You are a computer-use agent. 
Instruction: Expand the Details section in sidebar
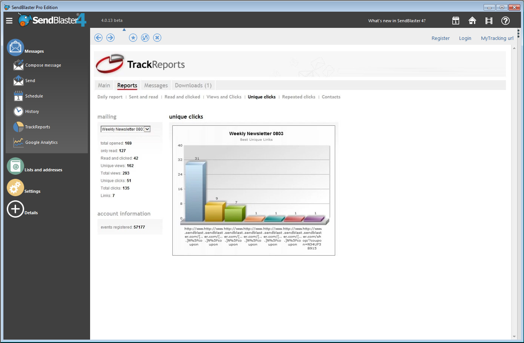16,209
